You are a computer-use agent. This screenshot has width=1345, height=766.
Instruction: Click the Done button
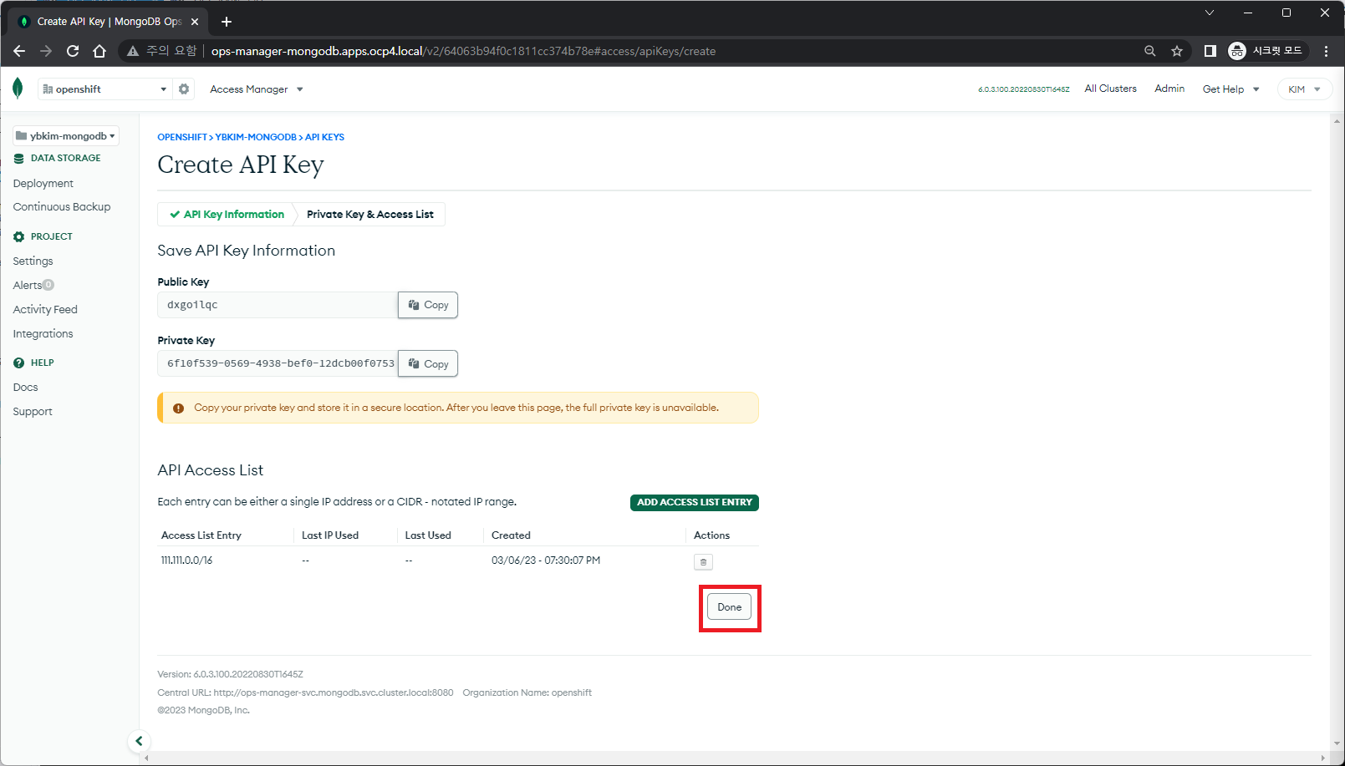click(729, 607)
